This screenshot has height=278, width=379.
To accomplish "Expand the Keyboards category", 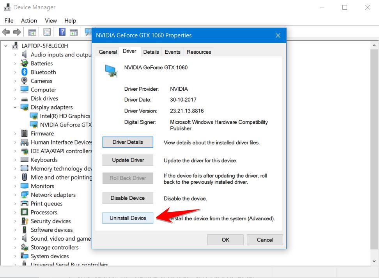I will 15,160.
